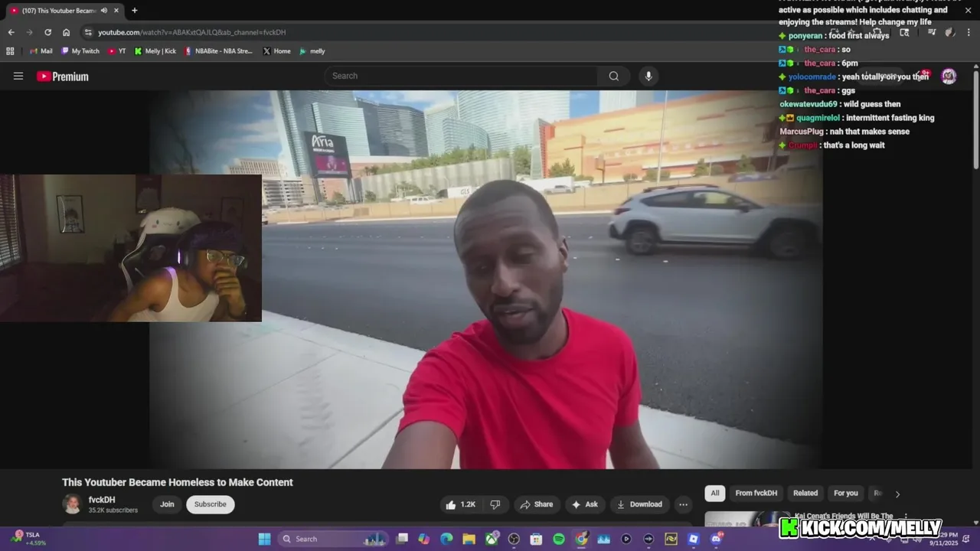Click the taskbar Search box
The image size is (980, 551).
(334, 539)
